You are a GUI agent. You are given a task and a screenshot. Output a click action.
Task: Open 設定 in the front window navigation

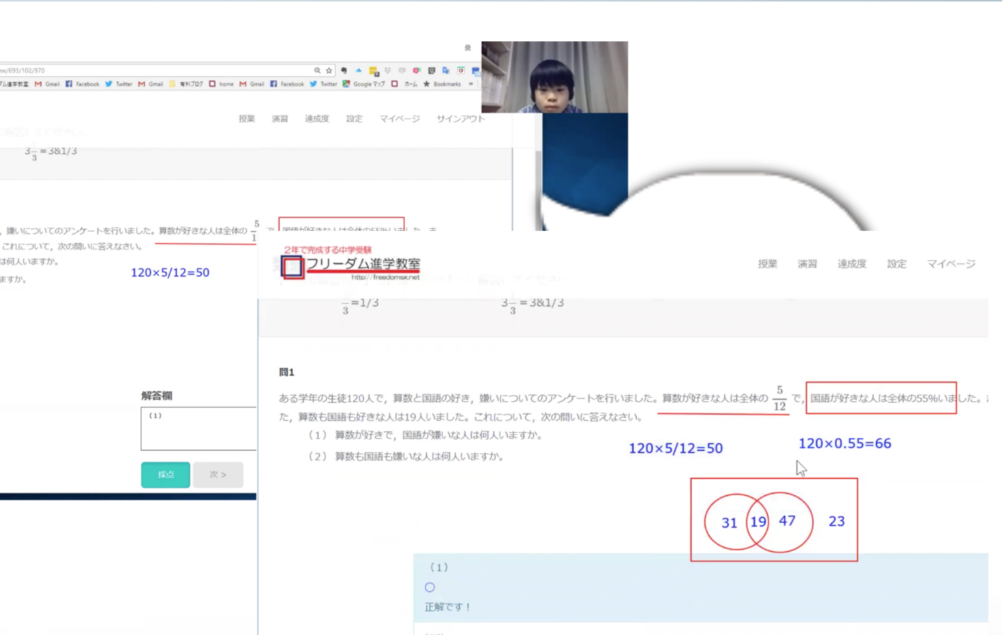(896, 264)
